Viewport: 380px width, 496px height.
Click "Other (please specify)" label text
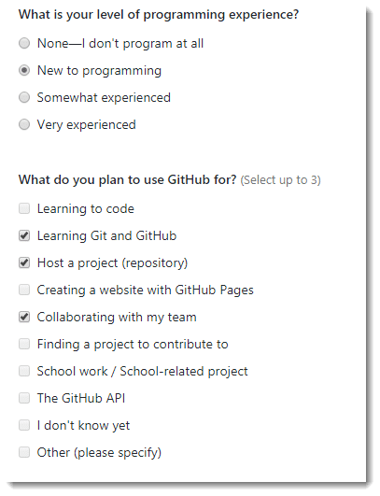point(99,453)
